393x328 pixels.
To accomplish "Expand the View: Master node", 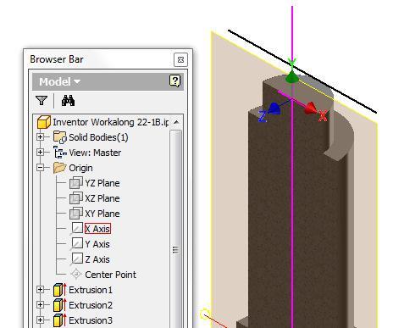I will click(40, 153).
